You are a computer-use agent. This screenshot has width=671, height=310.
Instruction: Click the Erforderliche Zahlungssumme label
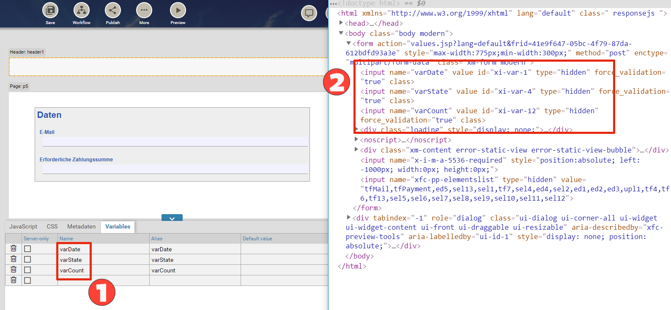[x=76, y=160]
